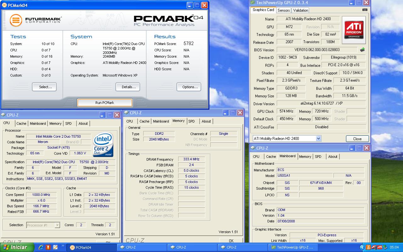Click the U50SA1 motherboard model field

(304, 176)
